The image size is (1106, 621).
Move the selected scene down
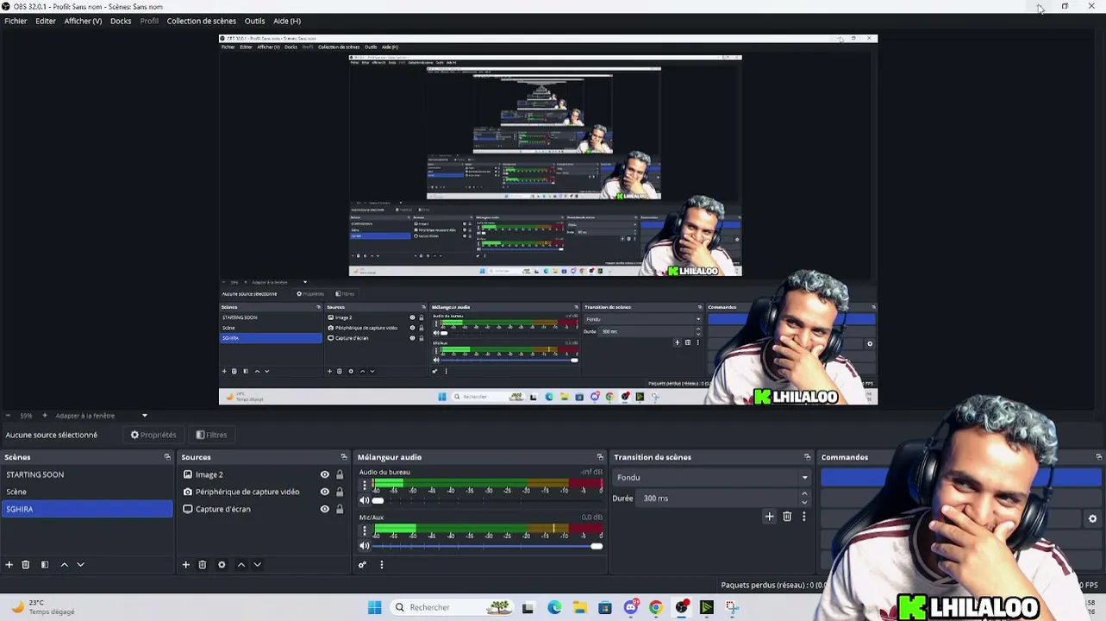point(80,565)
